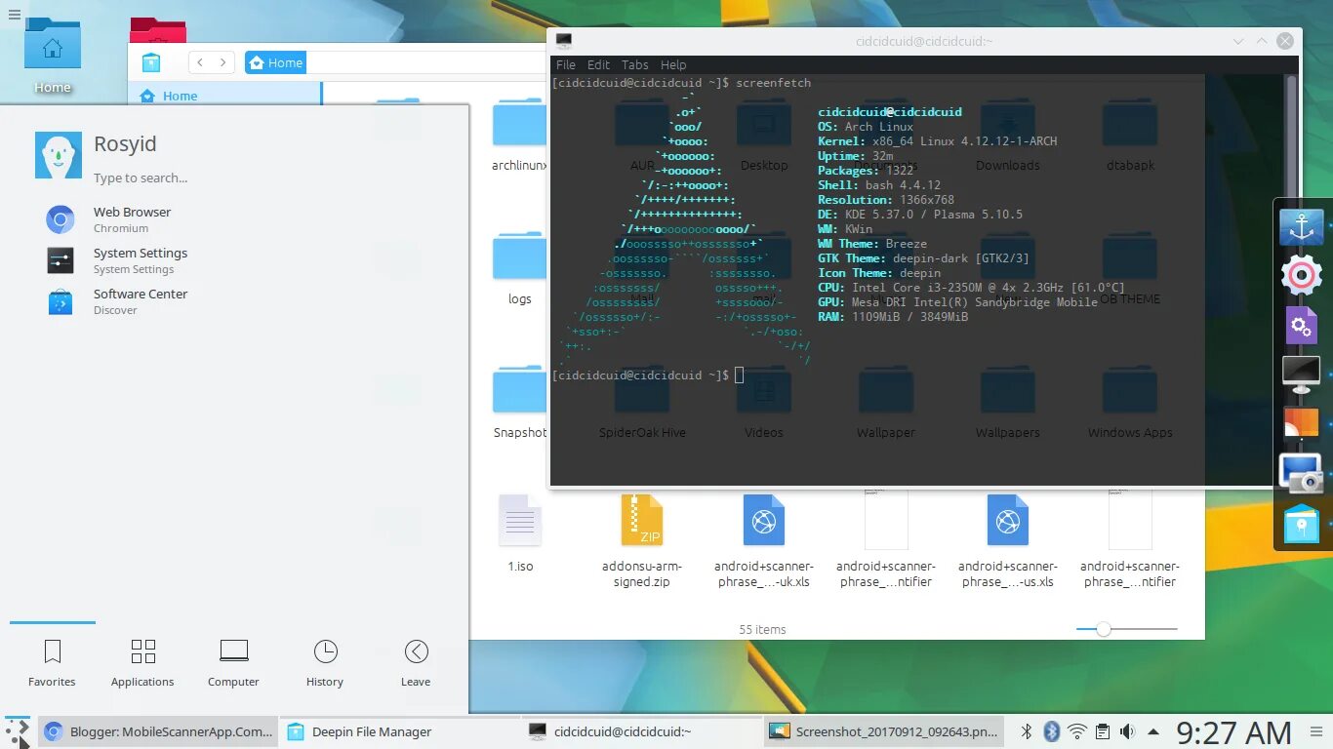Open the Edit menu in terminal
1333x749 pixels.
pos(598,64)
